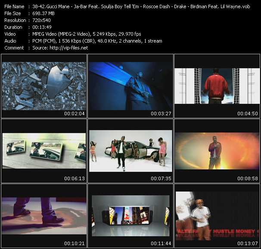
Task: Click the 00:06:13 timestamp
Action: click(75, 178)
